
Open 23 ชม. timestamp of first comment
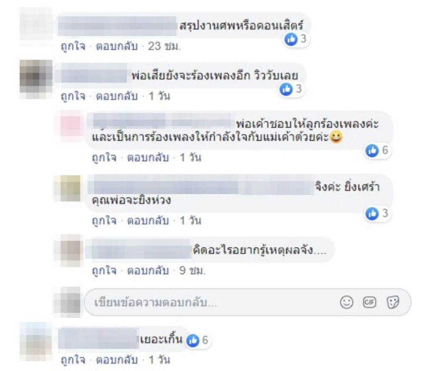pos(164,46)
